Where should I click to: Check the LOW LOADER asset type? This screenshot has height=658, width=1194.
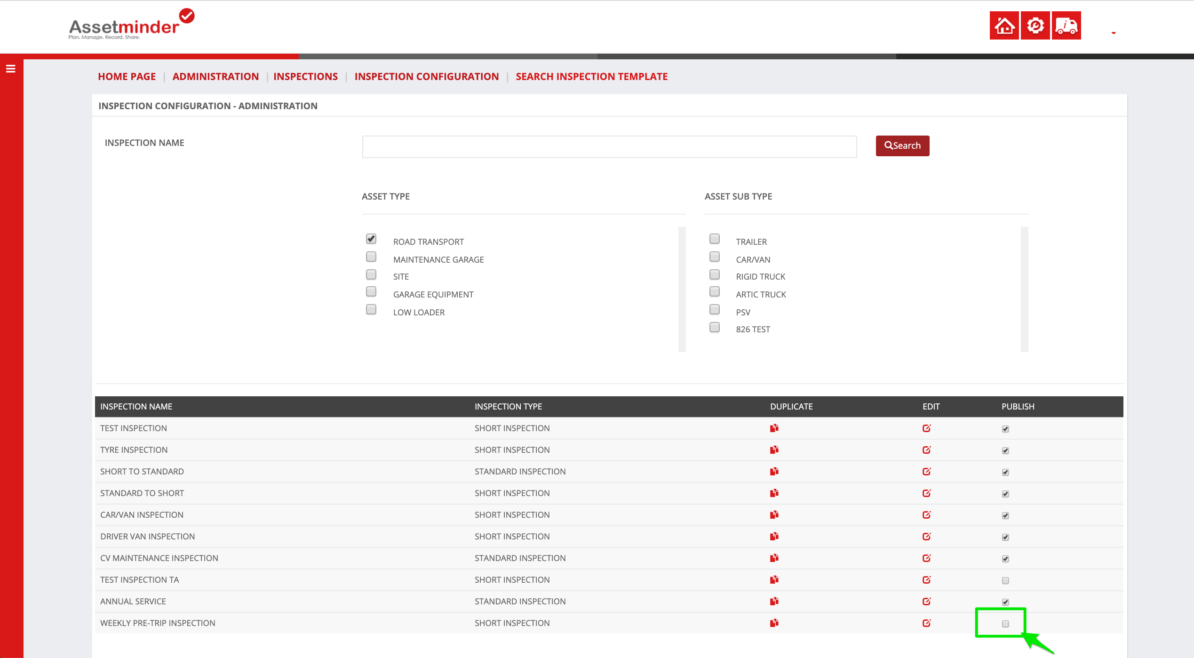371,309
